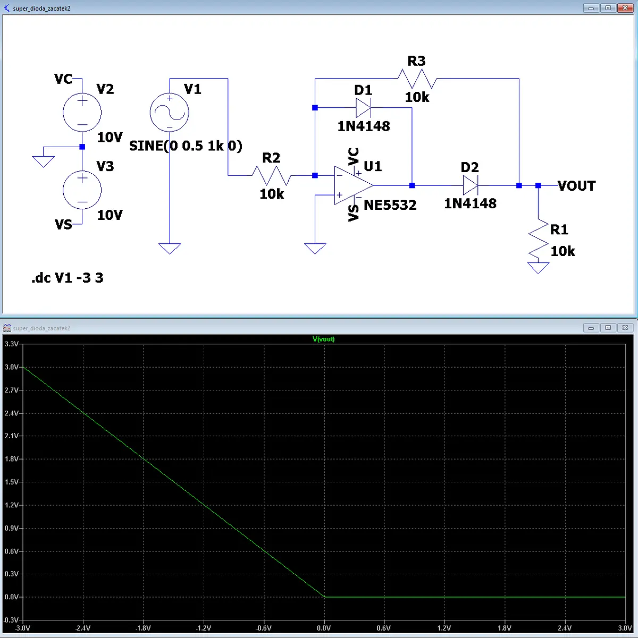Select the V1 sine voltage source symbol
Viewport: 638px width, 638px height.
click(x=170, y=113)
